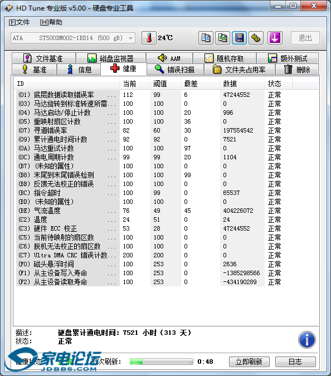Click the HD Tune title bar icon

pyautogui.click(x=9, y=8)
